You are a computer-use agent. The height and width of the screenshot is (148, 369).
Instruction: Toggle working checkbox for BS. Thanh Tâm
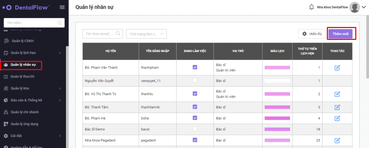pyautogui.click(x=195, y=107)
